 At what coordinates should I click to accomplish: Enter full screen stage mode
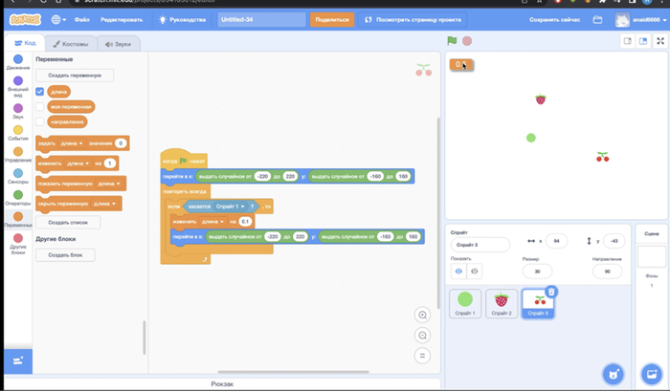(x=660, y=41)
